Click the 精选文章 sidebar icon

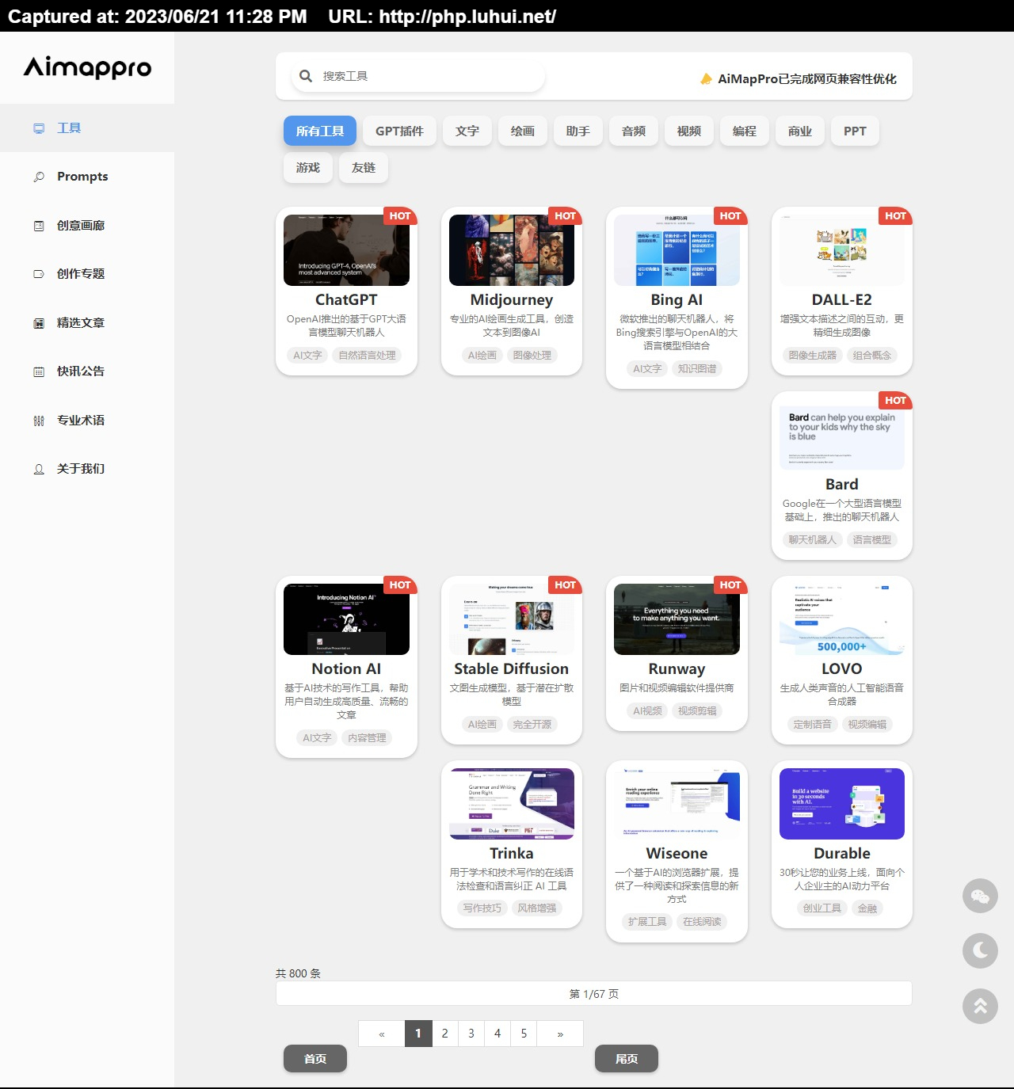click(39, 323)
